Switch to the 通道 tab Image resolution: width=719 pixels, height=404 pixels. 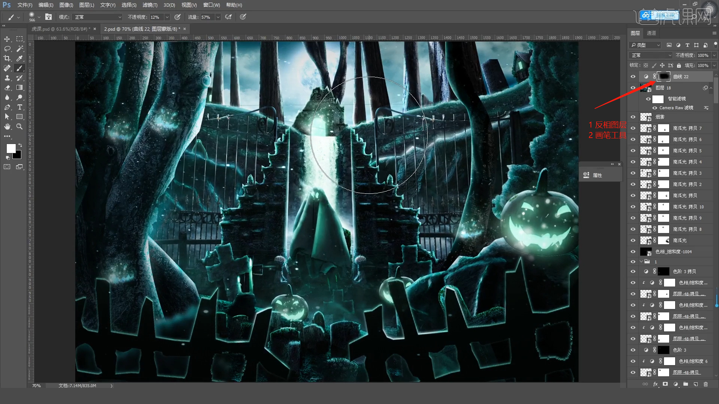coord(651,33)
